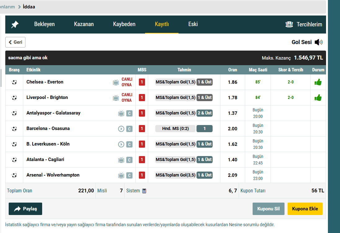
Task: Switch to the Kazanan tab
Action: click(84, 24)
